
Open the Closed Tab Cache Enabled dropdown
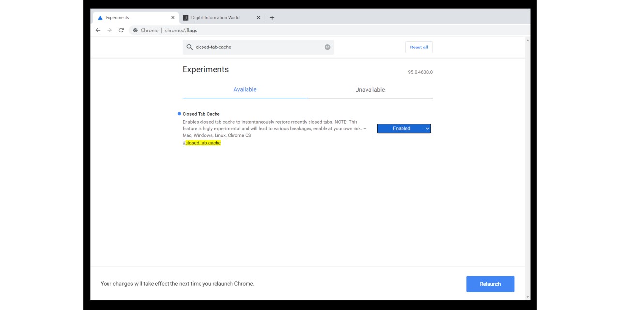[404, 128]
